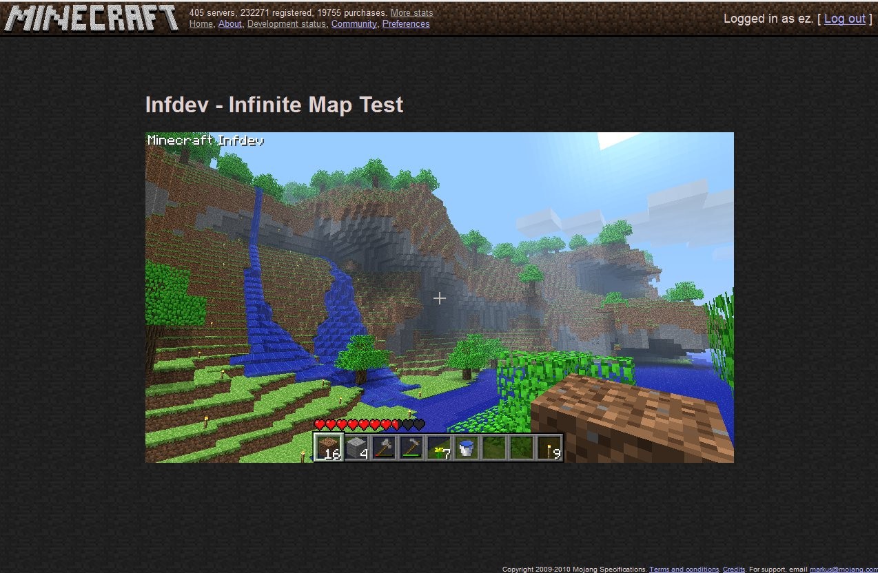Click the 'Infdev - Infinite Map Test' heading
This screenshot has width=878, height=573.
click(x=274, y=105)
